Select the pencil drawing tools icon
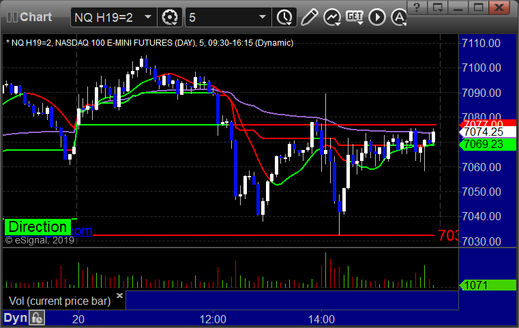519x328 pixels. [309, 17]
